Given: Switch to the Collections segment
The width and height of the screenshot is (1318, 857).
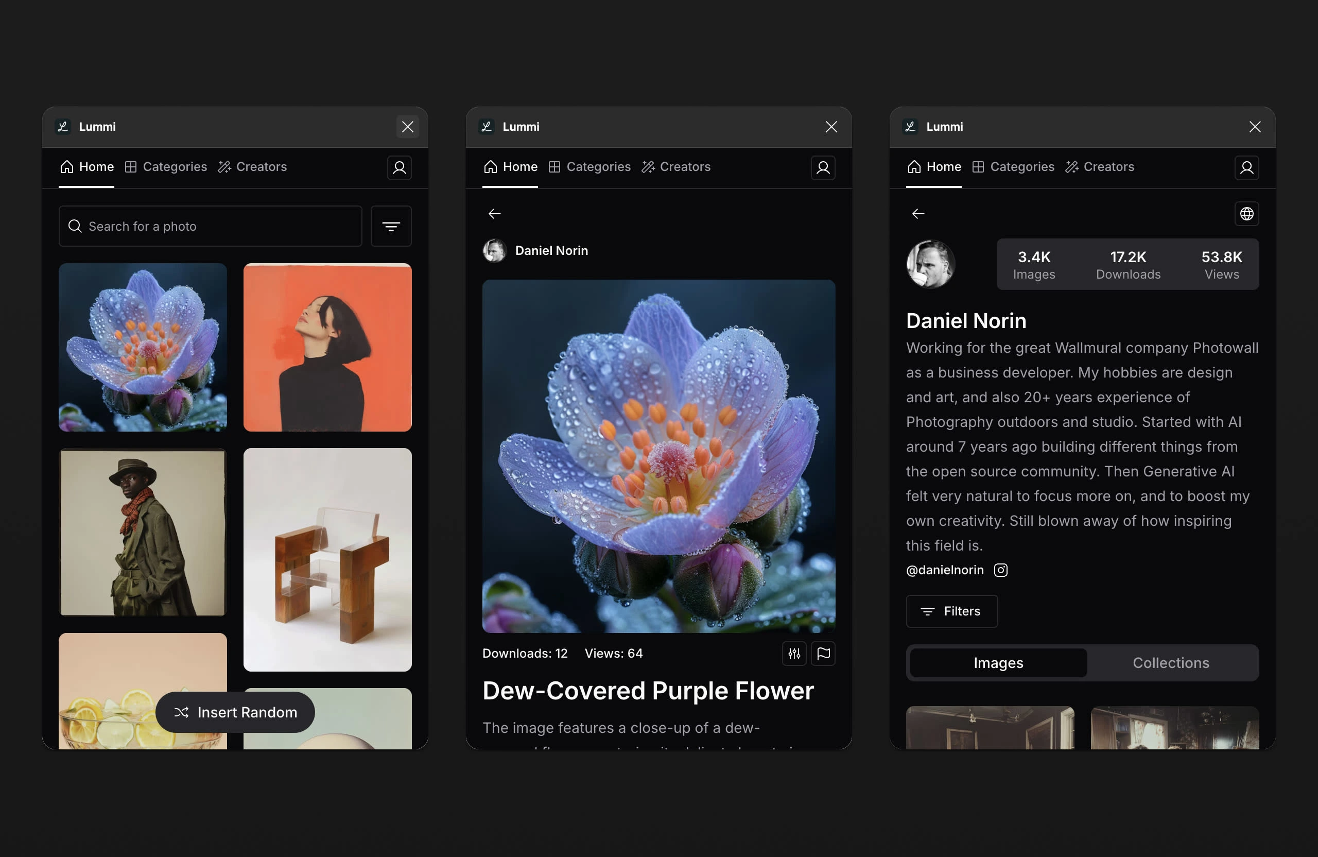Looking at the screenshot, I should pos(1171,663).
